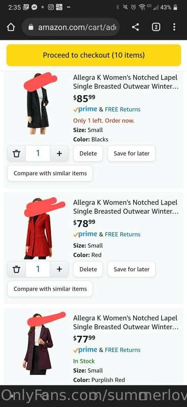Viewport: 187px width, 407px height.
Task: Proceed to checkout with 10 items
Action: pos(94,55)
